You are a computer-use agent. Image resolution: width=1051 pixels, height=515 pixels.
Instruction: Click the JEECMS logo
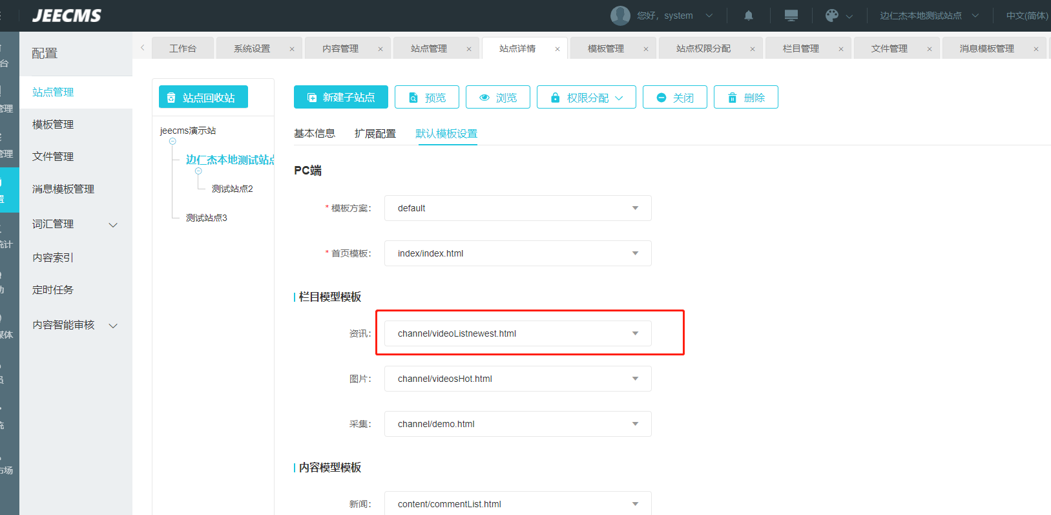point(67,16)
